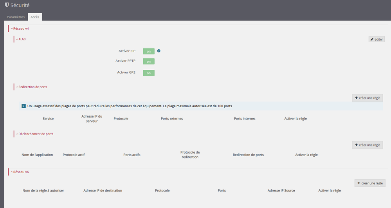
Task: Click the info icon in port warning banner
Action: 23,106
